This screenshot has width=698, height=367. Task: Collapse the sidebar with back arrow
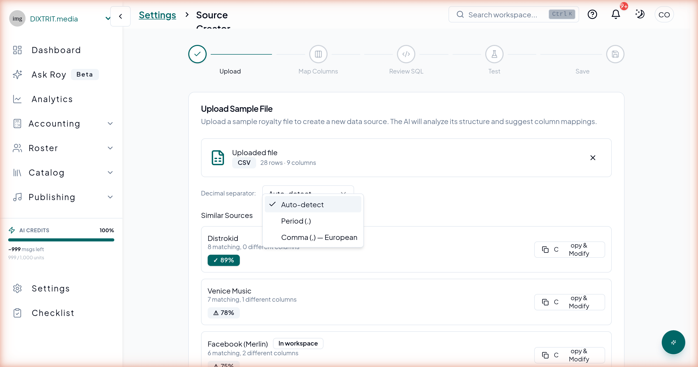coord(121,16)
